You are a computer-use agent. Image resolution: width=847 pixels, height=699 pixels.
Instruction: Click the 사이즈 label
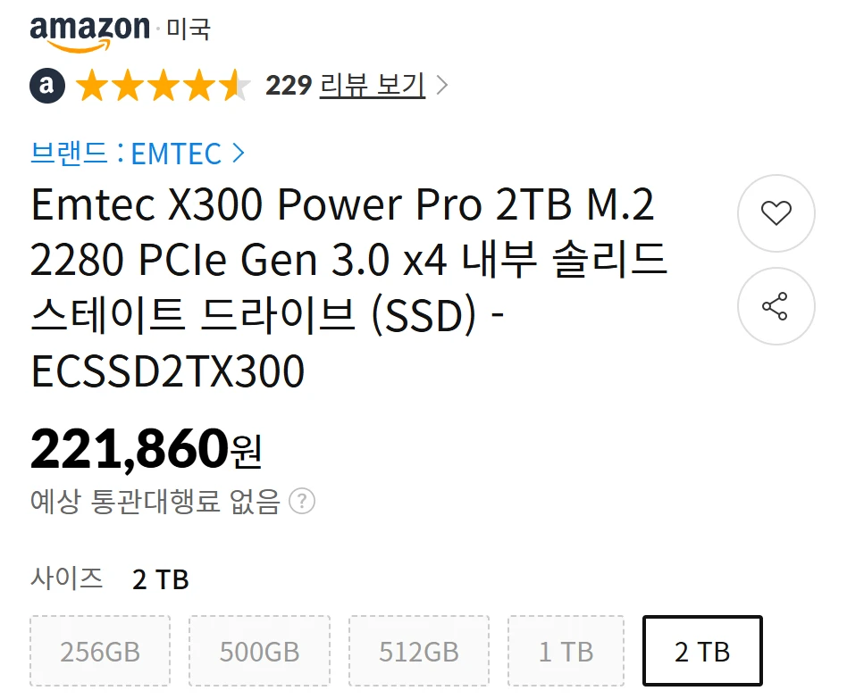click(x=67, y=578)
